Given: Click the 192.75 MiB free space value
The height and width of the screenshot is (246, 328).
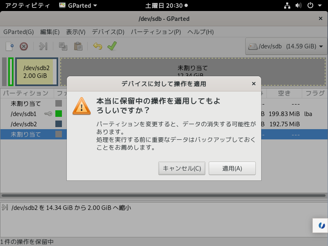Looking at the screenshot, I should pos(285,124).
